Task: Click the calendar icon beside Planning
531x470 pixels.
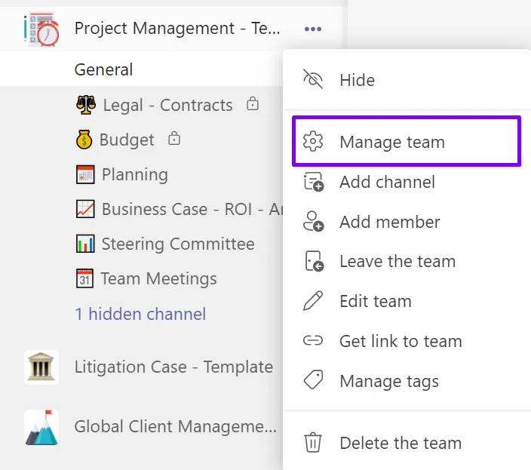Action: coord(85,175)
